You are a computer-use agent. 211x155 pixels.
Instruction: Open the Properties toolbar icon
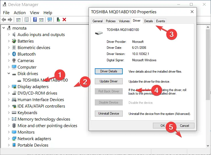pos(27,20)
